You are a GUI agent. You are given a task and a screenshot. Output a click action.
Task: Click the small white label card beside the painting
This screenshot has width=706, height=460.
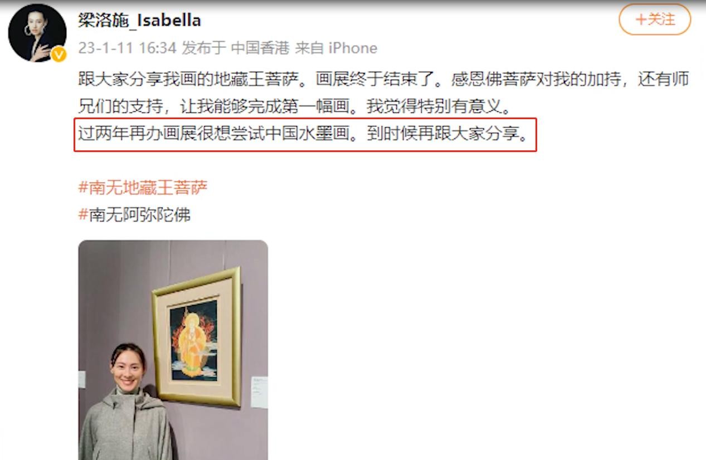pos(259,392)
